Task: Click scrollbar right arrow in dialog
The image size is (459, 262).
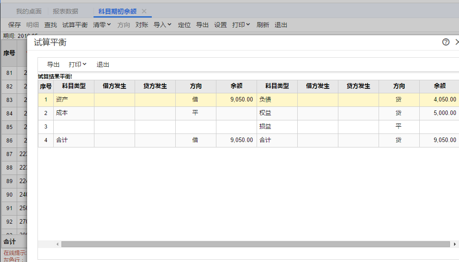Action: (454, 244)
